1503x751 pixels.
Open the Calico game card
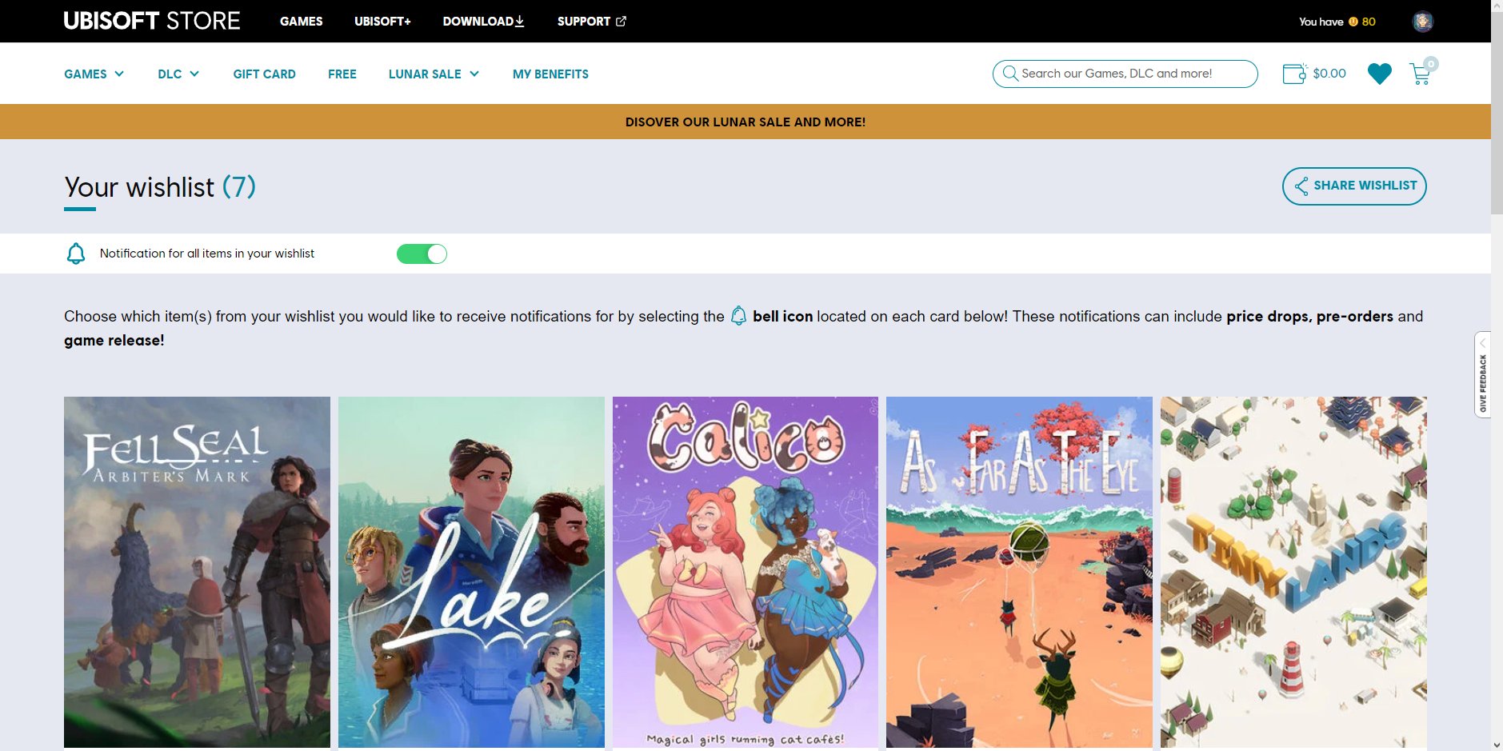[746, 572]
